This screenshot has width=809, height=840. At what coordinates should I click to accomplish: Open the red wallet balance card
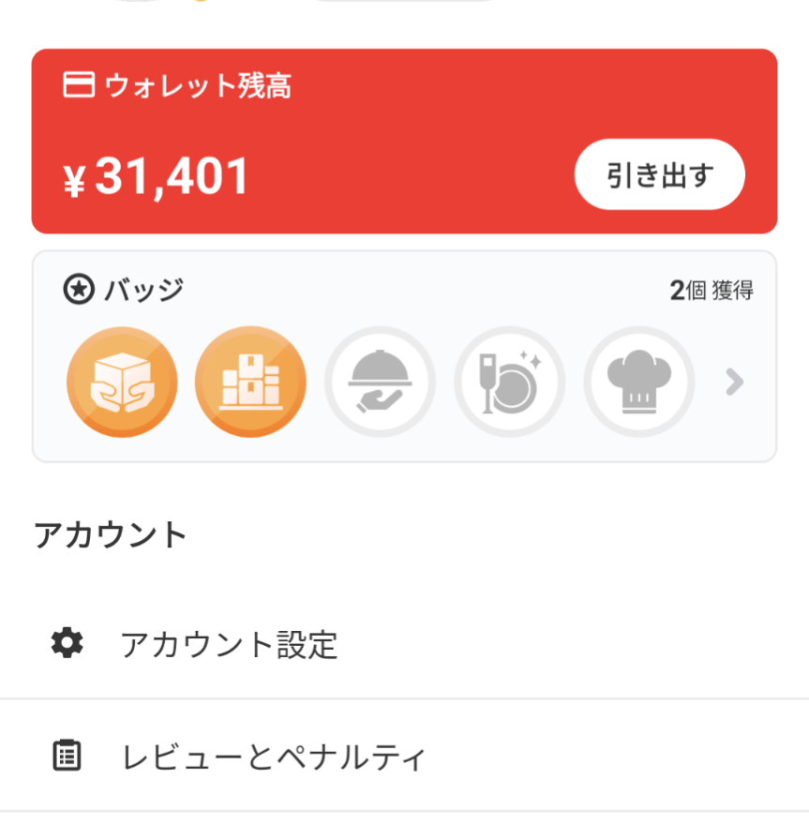click(405, 141)
